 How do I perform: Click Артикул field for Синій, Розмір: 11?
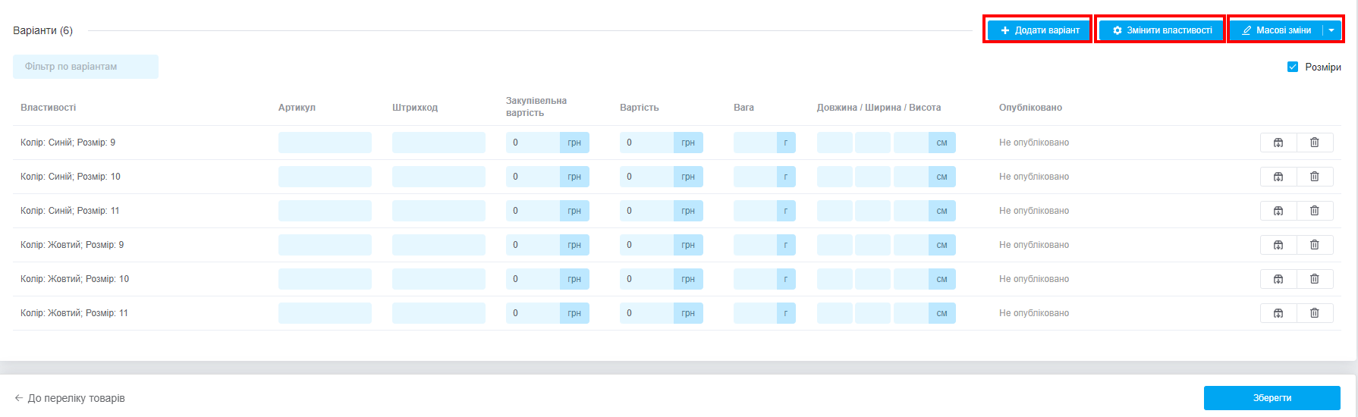(325, 211)
